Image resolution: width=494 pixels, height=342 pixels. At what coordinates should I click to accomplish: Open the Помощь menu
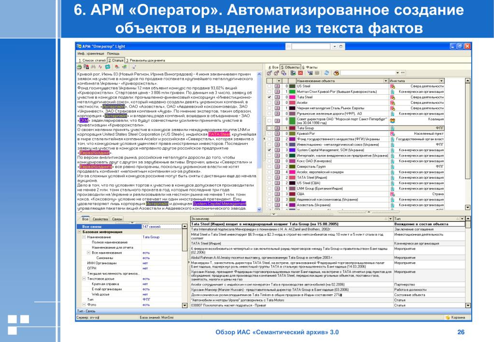113,54
